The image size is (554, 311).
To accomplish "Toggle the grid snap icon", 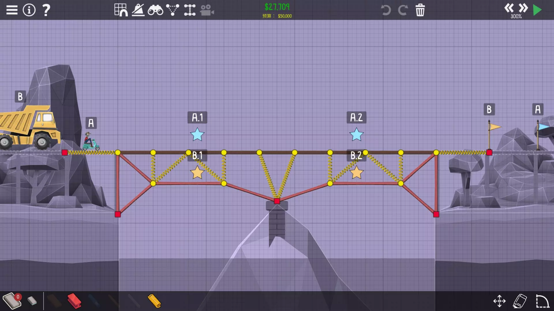I will click(x=121, y=10).
